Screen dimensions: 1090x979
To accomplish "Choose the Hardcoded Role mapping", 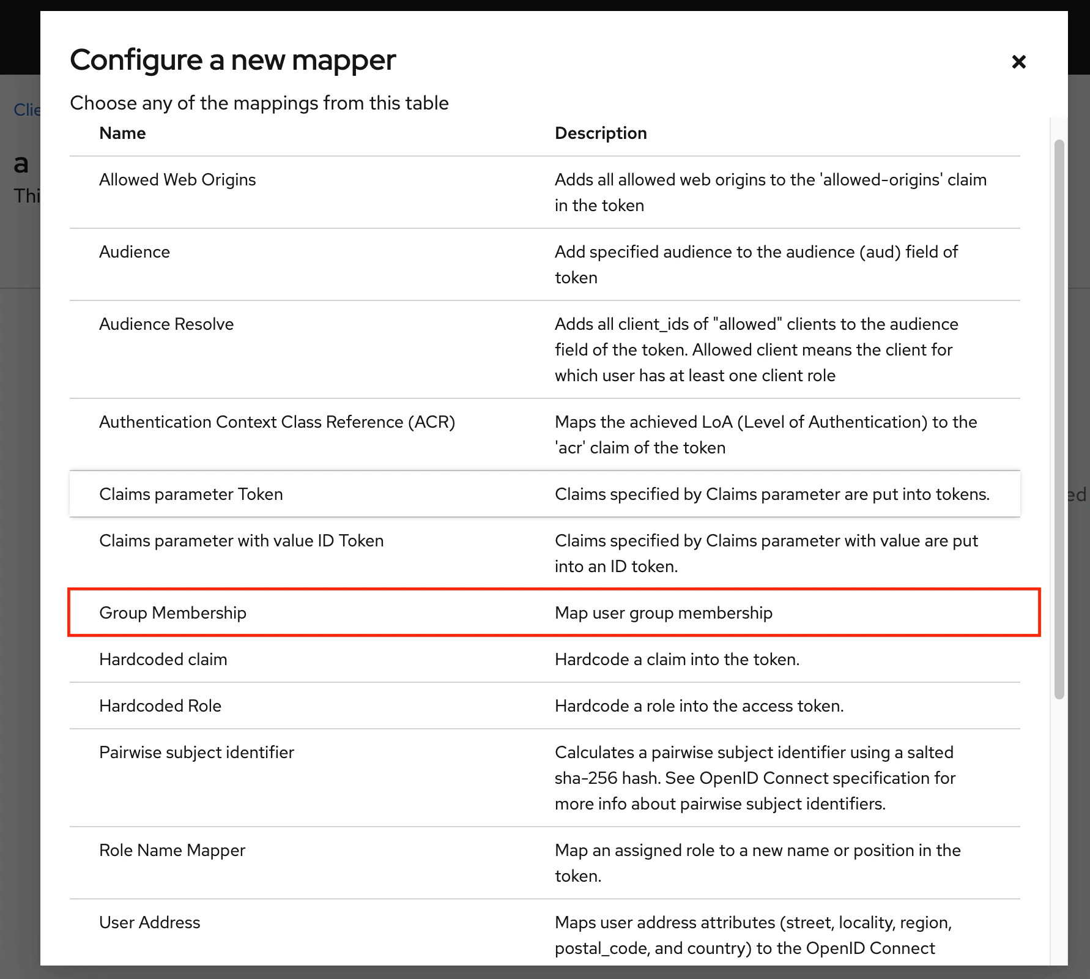I will point(160,705).
